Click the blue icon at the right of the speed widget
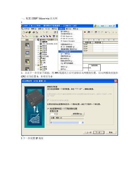The image size is (139, 196). [x=114, y=26]
